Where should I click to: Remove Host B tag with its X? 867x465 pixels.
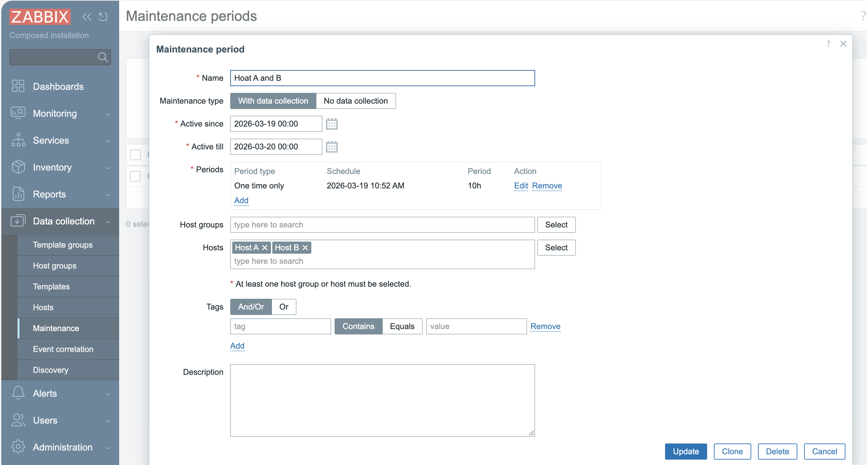tap(305, 248)
